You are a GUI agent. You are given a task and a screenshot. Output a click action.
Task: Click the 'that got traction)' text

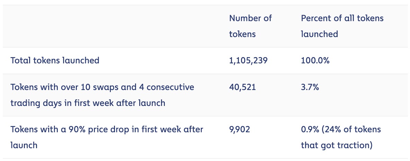(x=337, y=145)
